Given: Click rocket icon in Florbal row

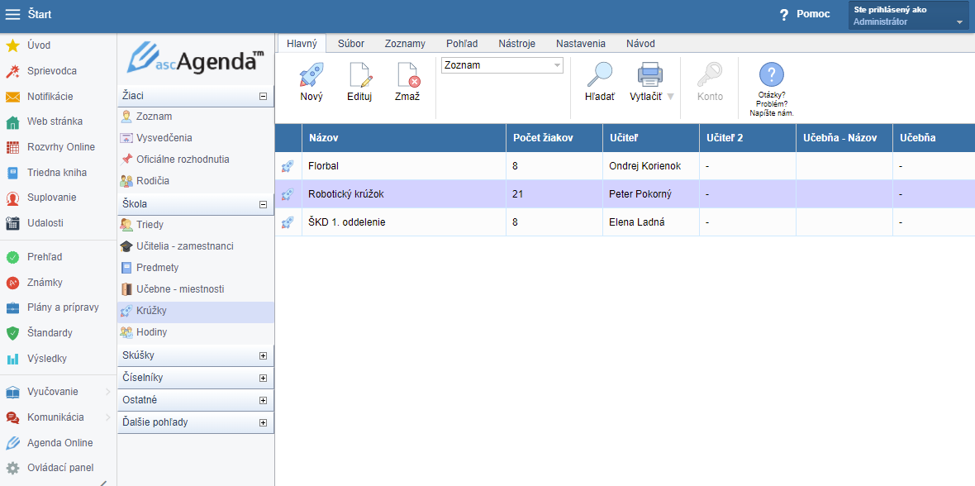Looking at the screenshot, I should click(x=288, y=166).
